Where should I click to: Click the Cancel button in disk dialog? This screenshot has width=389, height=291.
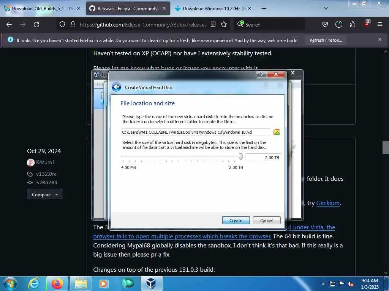(267, 220)
